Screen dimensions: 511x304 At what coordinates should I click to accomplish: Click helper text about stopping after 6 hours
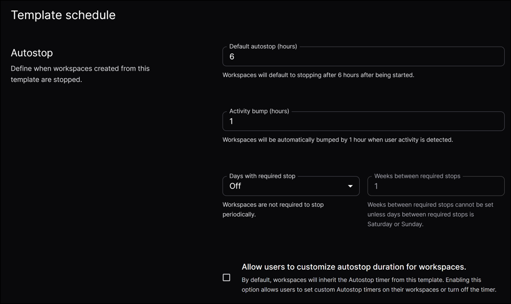(318, 75)
